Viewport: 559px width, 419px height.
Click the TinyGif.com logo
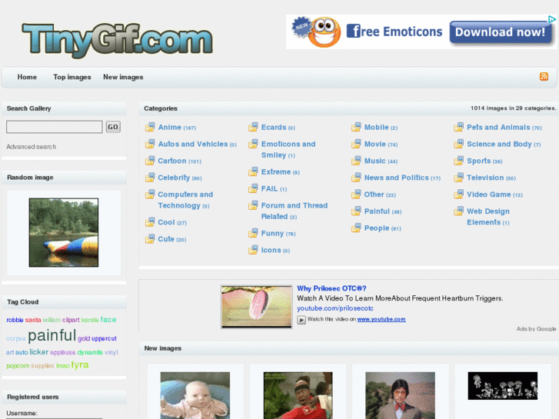118,40
